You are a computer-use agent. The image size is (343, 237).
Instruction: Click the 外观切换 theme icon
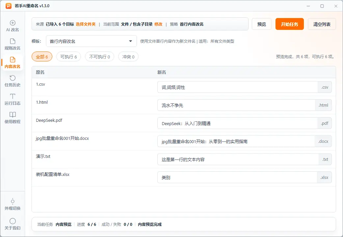(x=13, y=201)
